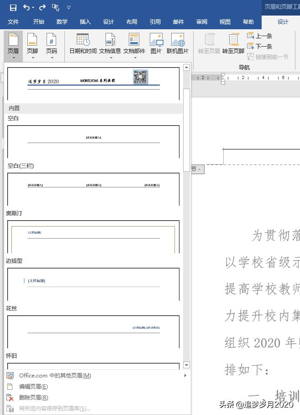Click the gallery scrollbar down arrow
Viewport: 300px width, 415px height.
(186, 365)
